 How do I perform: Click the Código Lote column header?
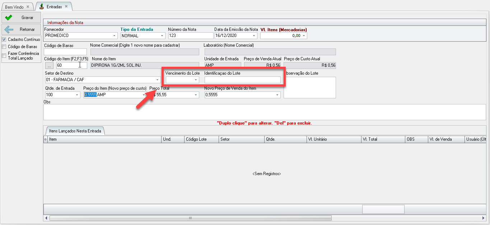click(201, 139)
